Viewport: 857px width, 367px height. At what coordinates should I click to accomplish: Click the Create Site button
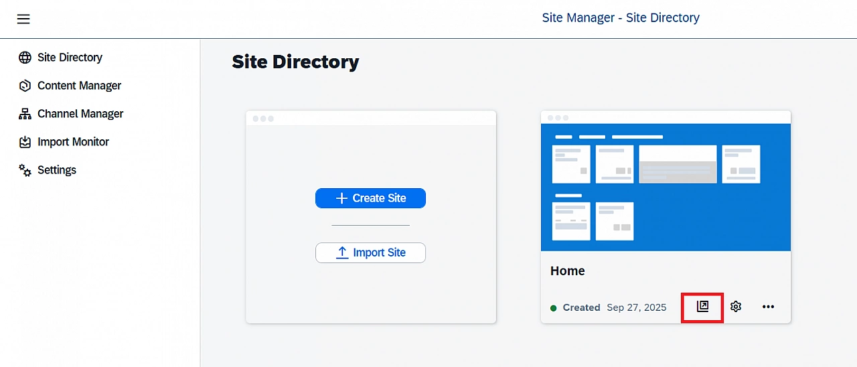[370, 198]
